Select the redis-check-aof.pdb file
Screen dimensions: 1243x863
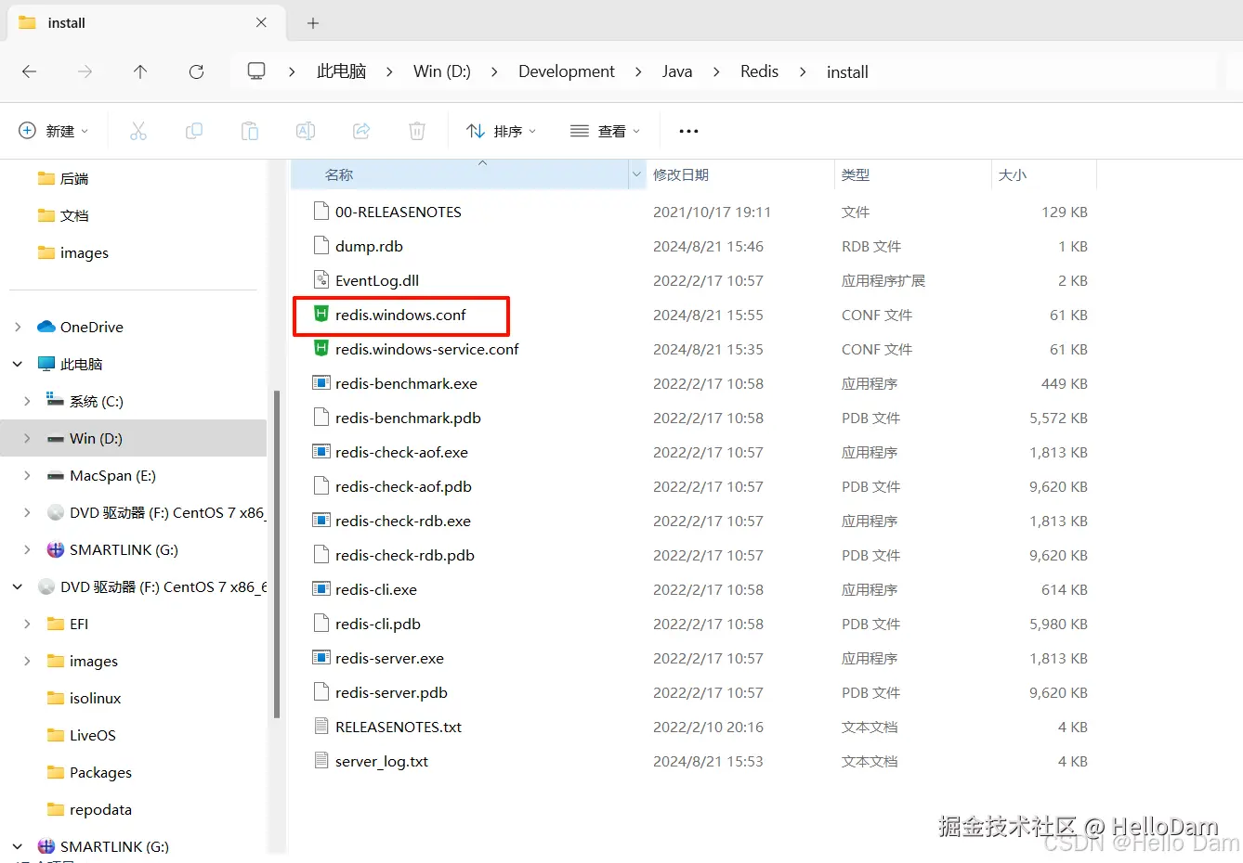(403, 486)
